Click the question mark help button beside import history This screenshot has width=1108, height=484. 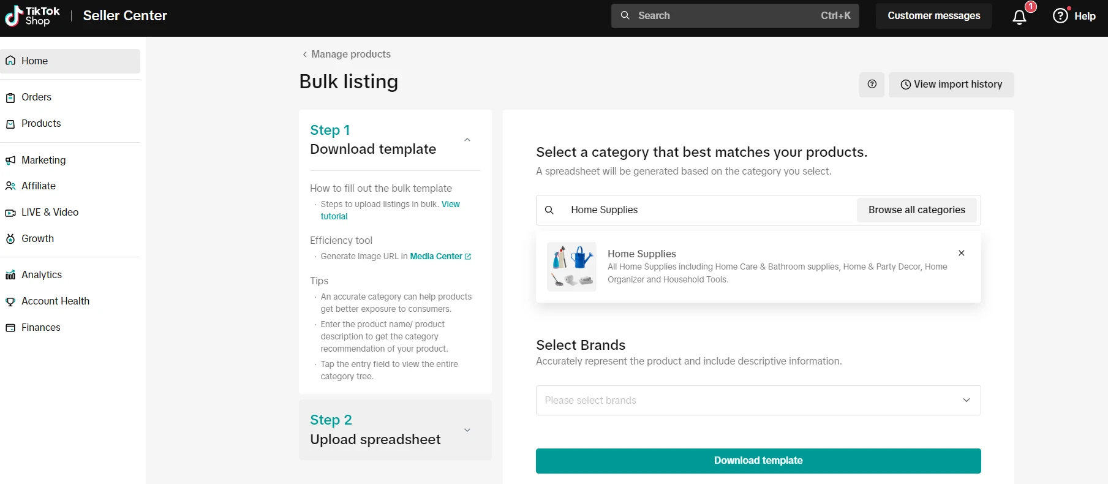872,85
